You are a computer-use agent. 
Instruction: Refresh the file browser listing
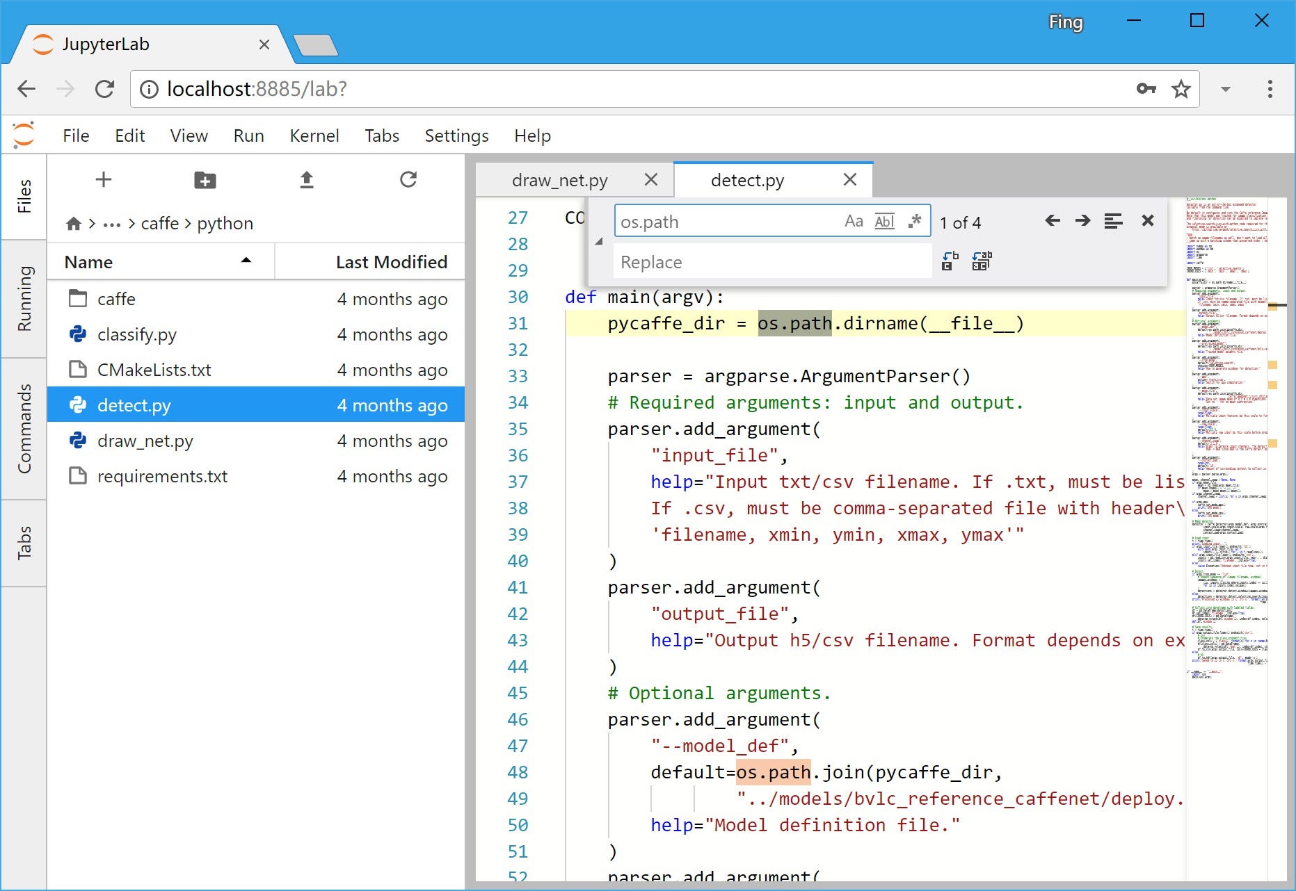click(x=408, y=179)
